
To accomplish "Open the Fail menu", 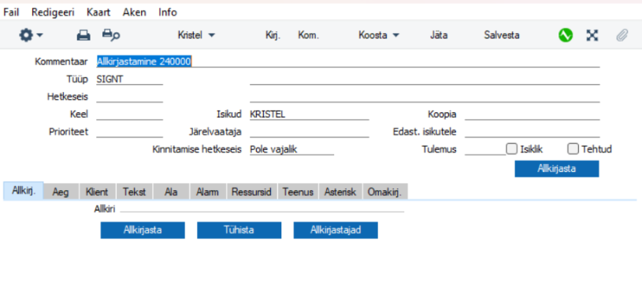I will pos(12,13).
